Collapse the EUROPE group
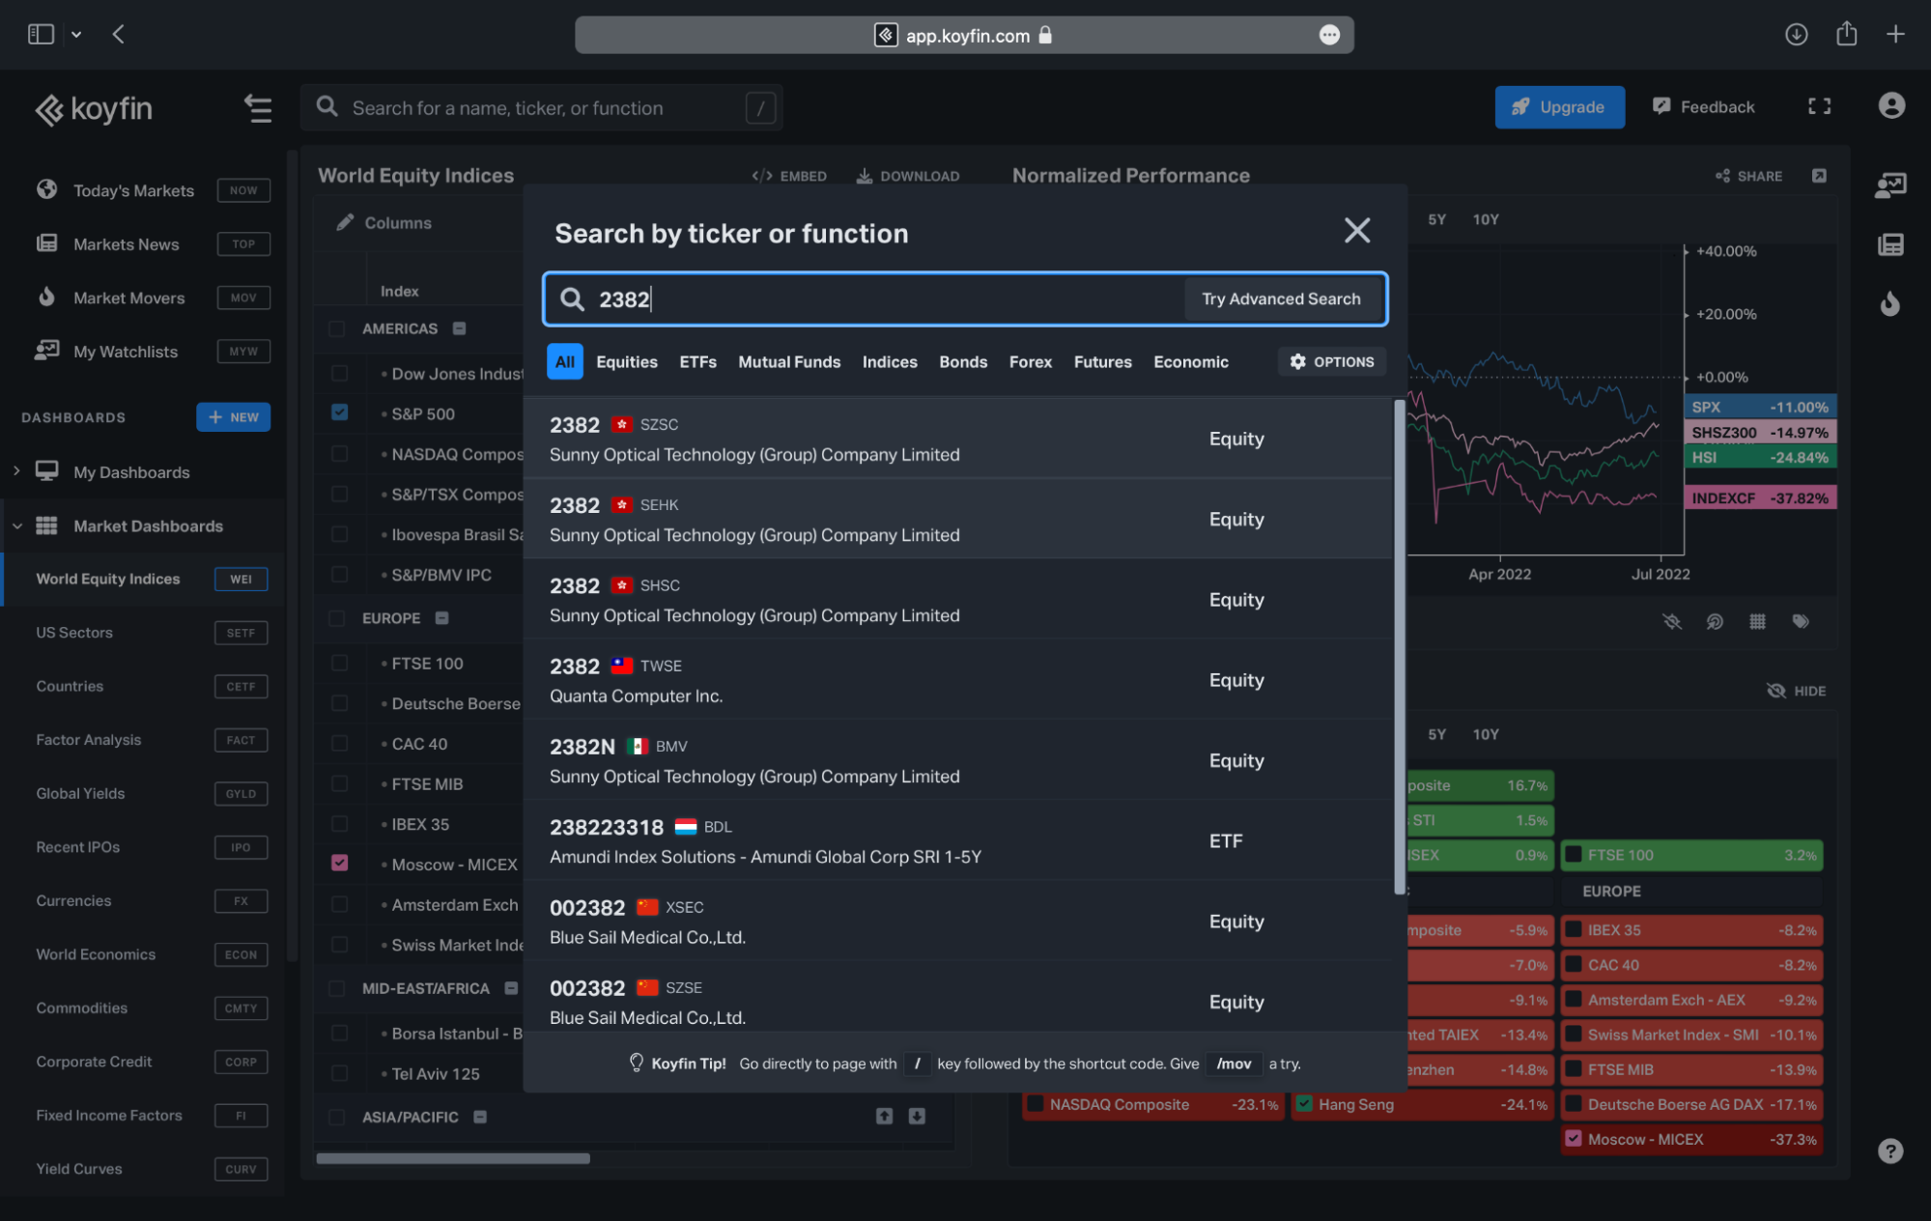Image resolution: width=1931 pixels, height=1221 pixels. pos(441,618)
